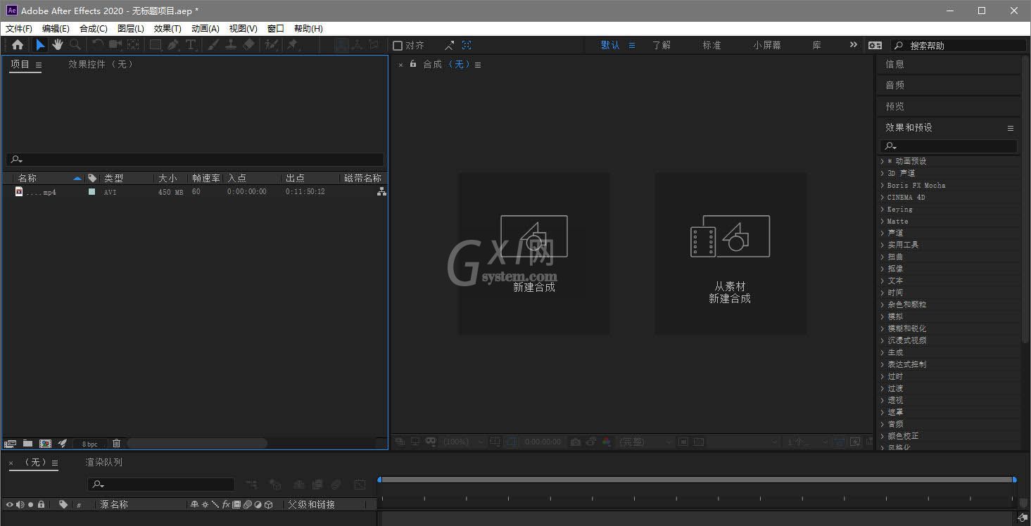Click the 新建合成 button
Viewport: 1031px width, 526px height.
534,254
